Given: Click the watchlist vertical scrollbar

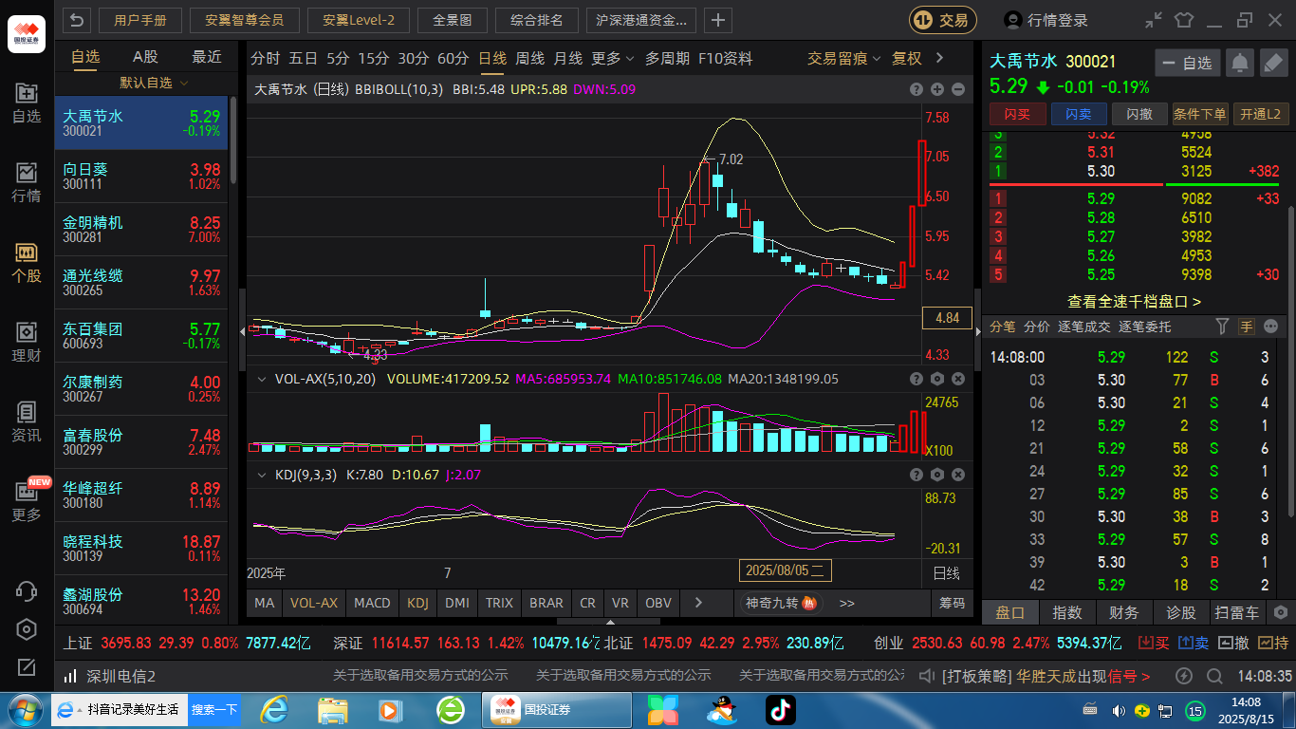Looking at the screenshot, I should coord(233,140).
